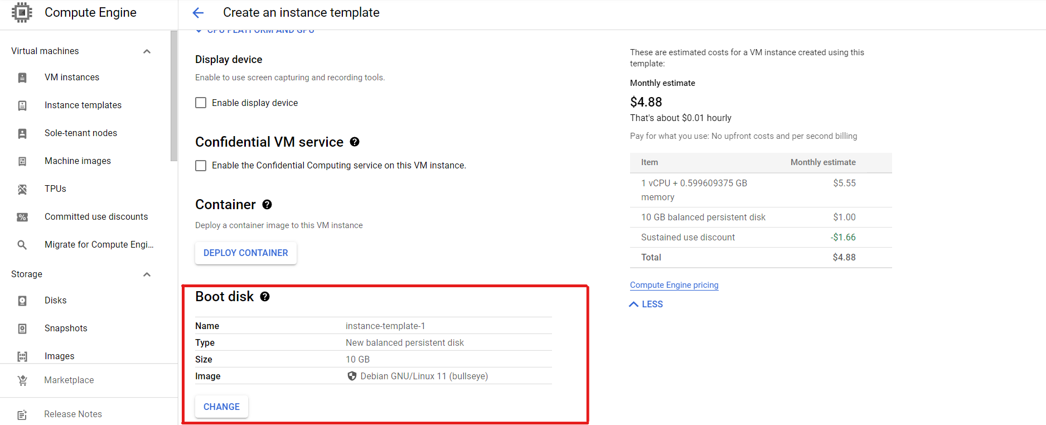Open Machine images page
The image size is (1046, 425).
tap(78, 161)
